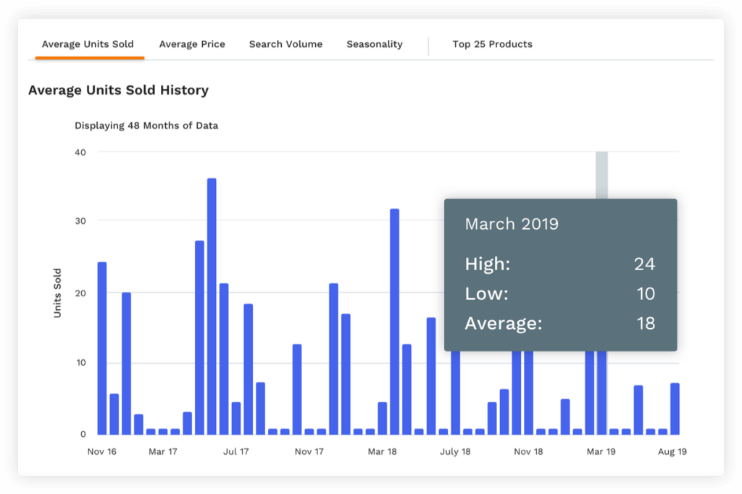This screenshot has height=494, width=742.
Task: Switch to the Average Price tab
Action: pos(192,44)
